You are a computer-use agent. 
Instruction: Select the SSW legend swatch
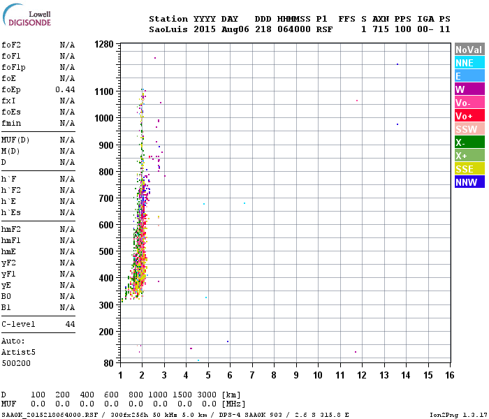pos(469,129)
